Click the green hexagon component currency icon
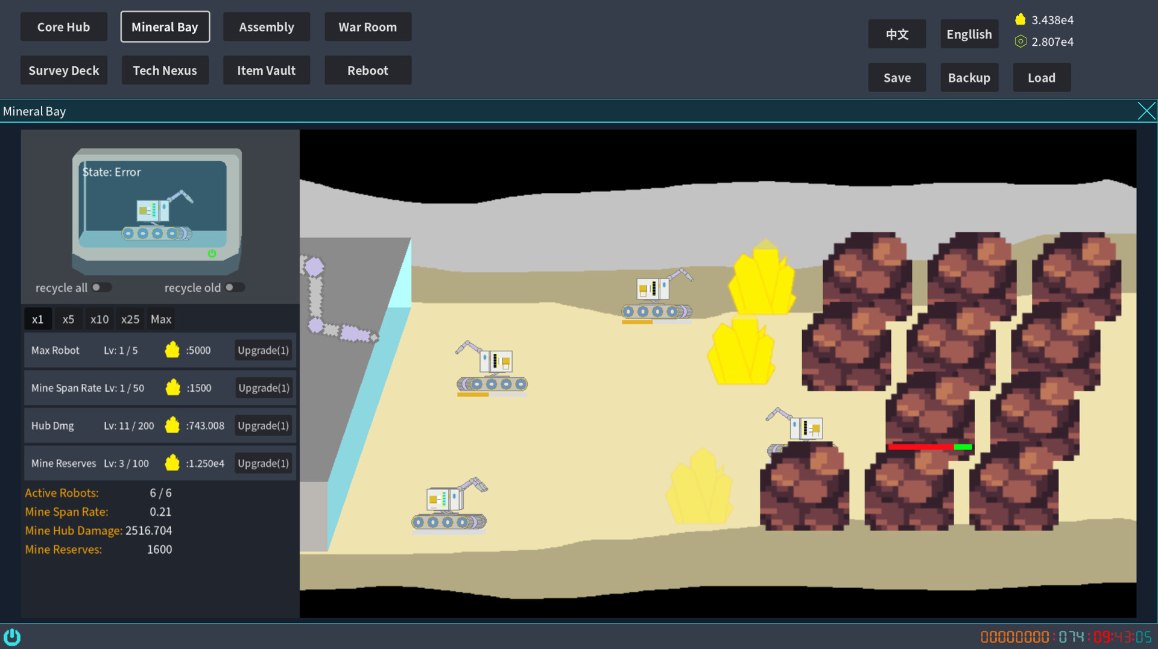The width and height of the screenshot is (1158, 649). tap(1020, 41)
